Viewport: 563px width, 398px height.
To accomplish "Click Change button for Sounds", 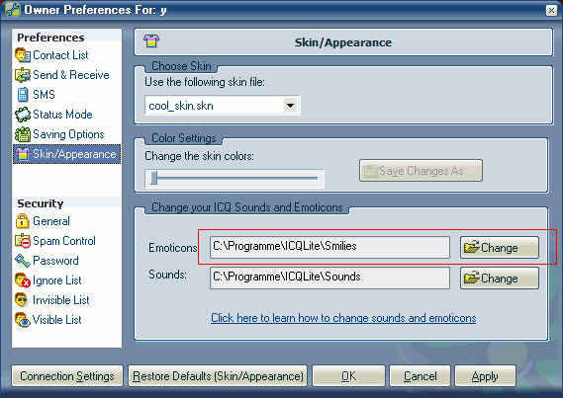I will tap(500, 278).
